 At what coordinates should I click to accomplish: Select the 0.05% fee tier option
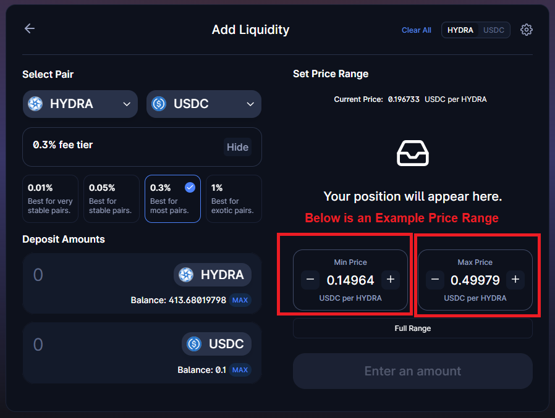point(111,198)
